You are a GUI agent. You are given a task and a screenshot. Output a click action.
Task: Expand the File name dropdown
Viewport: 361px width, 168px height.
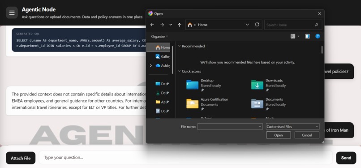click(260, 127)
